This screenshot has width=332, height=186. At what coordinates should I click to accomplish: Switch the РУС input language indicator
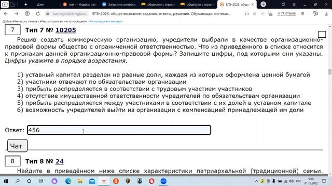pos(299,181)
